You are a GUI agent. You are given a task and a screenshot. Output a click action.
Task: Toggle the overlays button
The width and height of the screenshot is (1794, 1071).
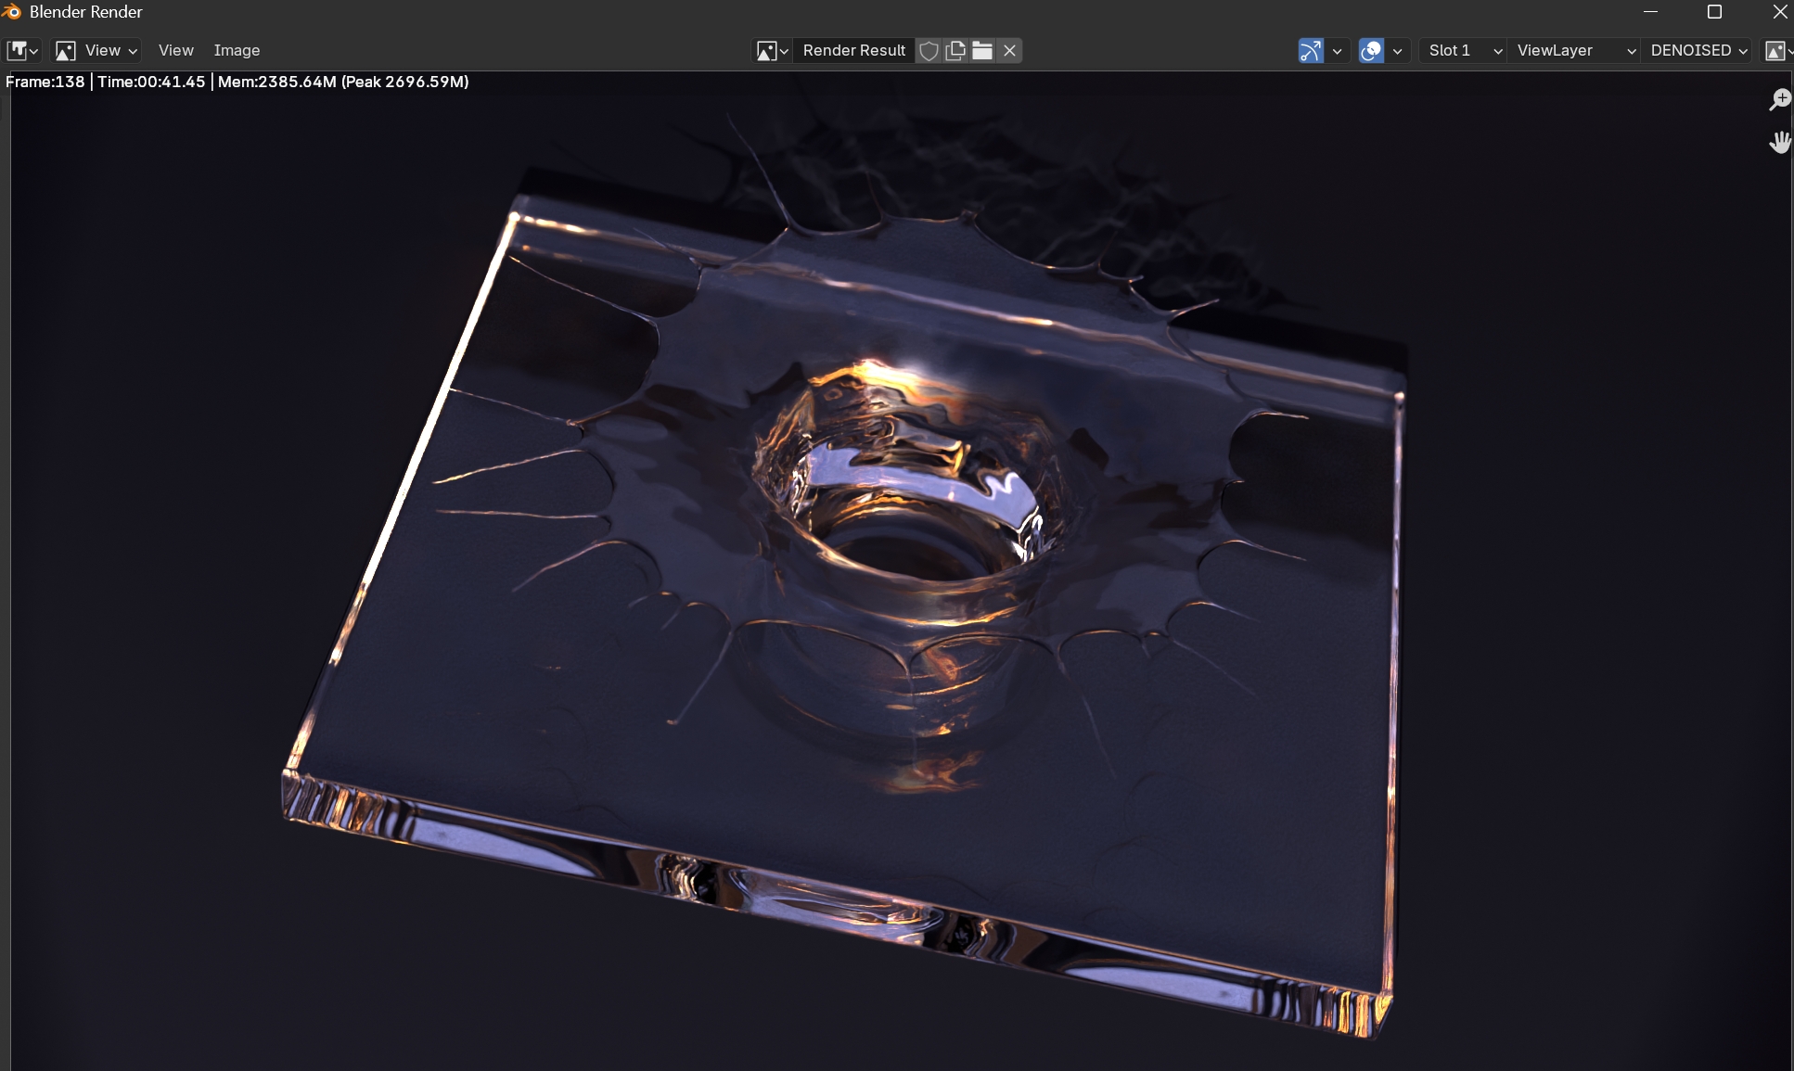pos(1371,50)
